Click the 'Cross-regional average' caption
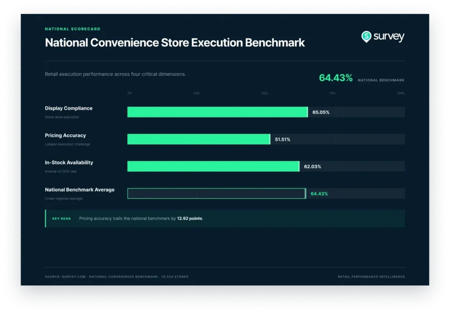This screenshot has width=450, height=313. [x=64, y=199]
